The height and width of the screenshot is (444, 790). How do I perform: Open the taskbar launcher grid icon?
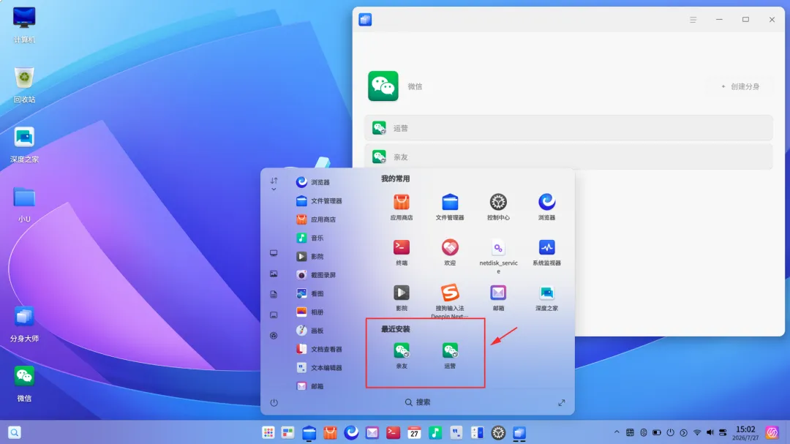pos(268,432)
